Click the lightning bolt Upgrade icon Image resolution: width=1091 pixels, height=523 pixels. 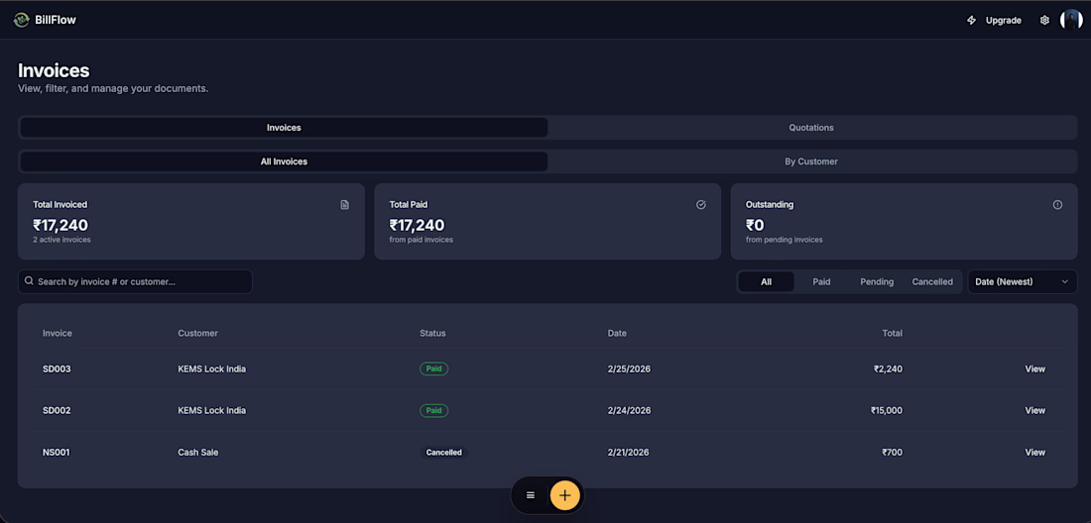pos(971,20)
